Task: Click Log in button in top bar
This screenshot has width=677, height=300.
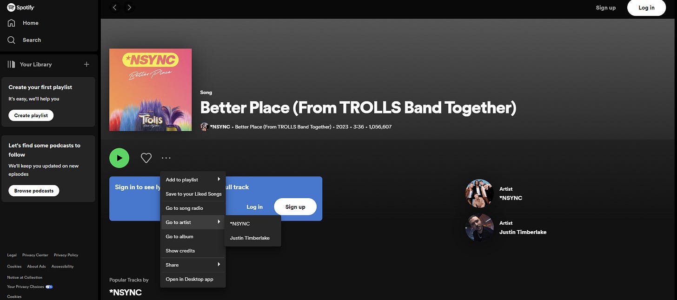Action: click(x=646, y=7)
